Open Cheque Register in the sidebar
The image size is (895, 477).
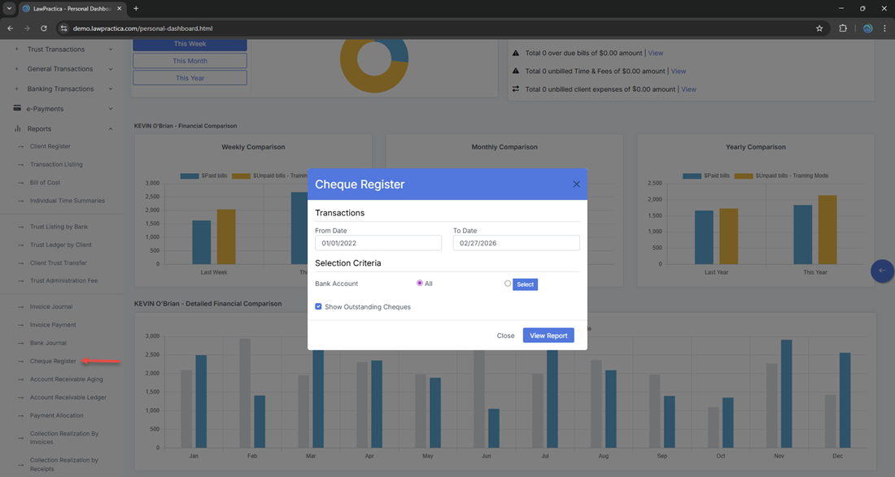click(53, 361)
